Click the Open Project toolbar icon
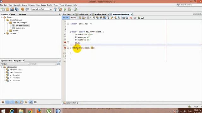The height and width of the screenshot is (113, 202). pos(12,9)
